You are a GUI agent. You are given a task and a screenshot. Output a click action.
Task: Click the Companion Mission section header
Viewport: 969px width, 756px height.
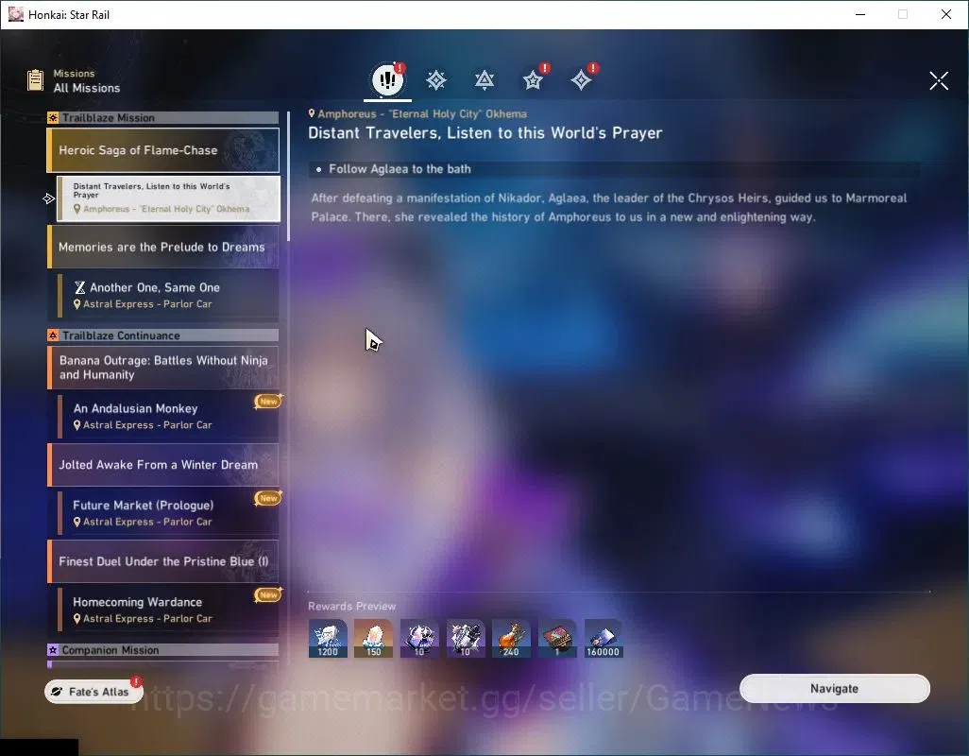(163, 649)
